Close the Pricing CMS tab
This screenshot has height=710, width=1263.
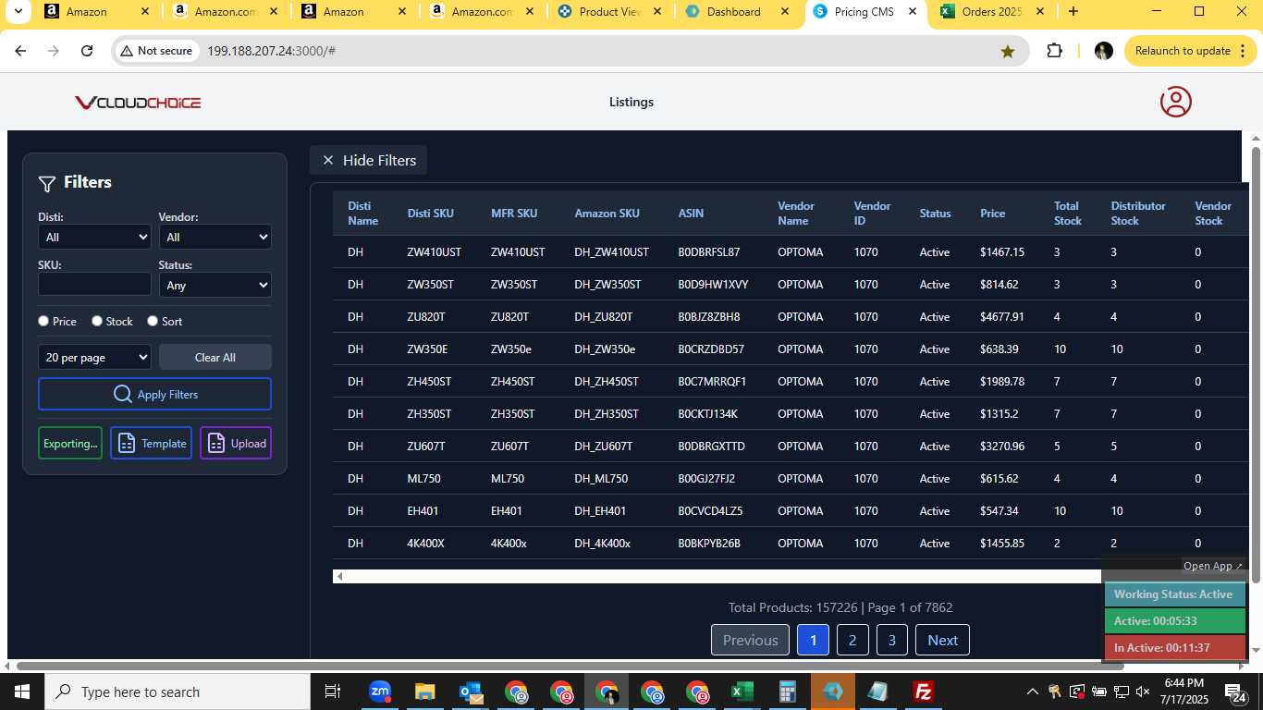912,12
